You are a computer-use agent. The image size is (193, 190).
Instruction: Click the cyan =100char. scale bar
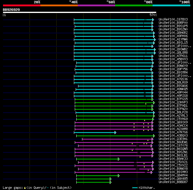click(135, 188)
